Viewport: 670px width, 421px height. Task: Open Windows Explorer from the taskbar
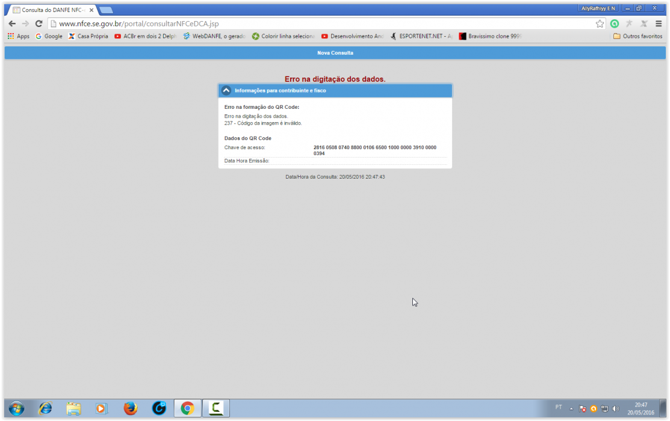(x=73, y=408)
